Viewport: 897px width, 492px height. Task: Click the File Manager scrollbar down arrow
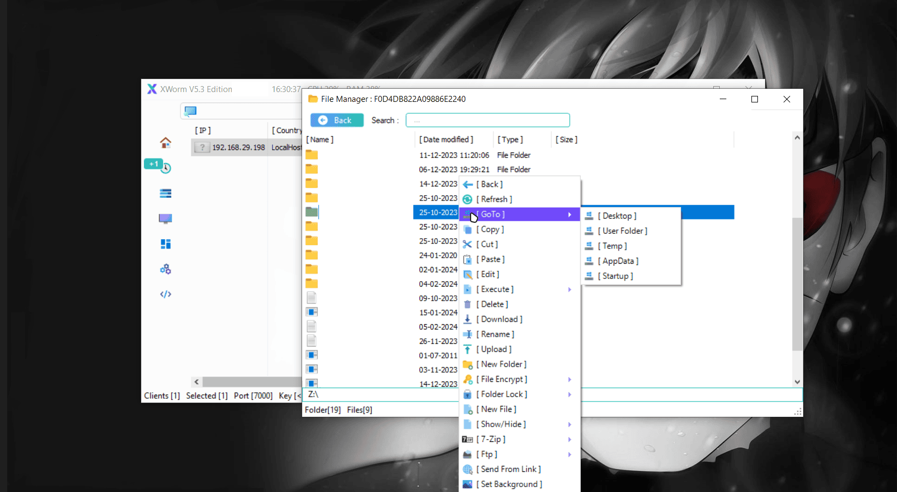click(797, 382)
